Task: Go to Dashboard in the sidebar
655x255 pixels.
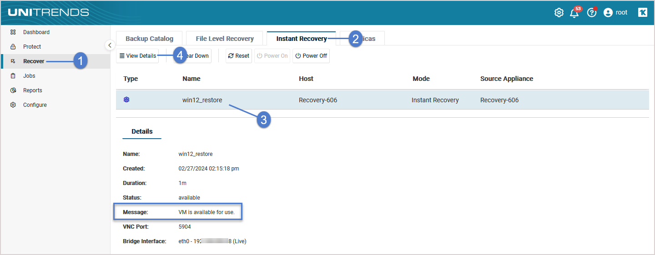Action: point(36,32)
